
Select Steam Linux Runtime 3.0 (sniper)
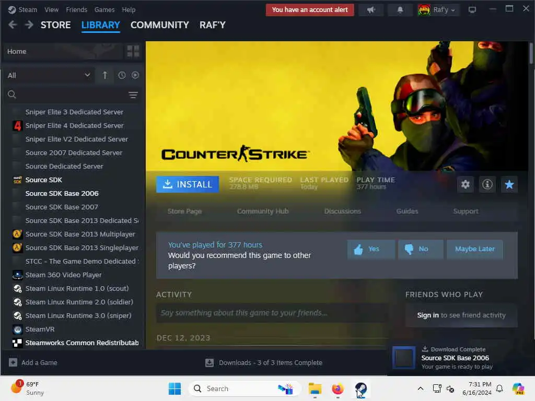(x=78, y=316)
